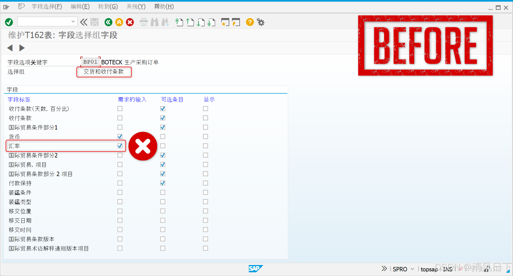
Task: Open the SPRO dropdown in status bar
Action: (x=412, y=269)
